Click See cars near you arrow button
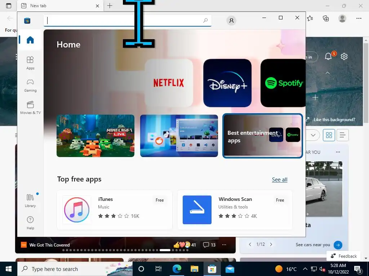 [338, 245]
